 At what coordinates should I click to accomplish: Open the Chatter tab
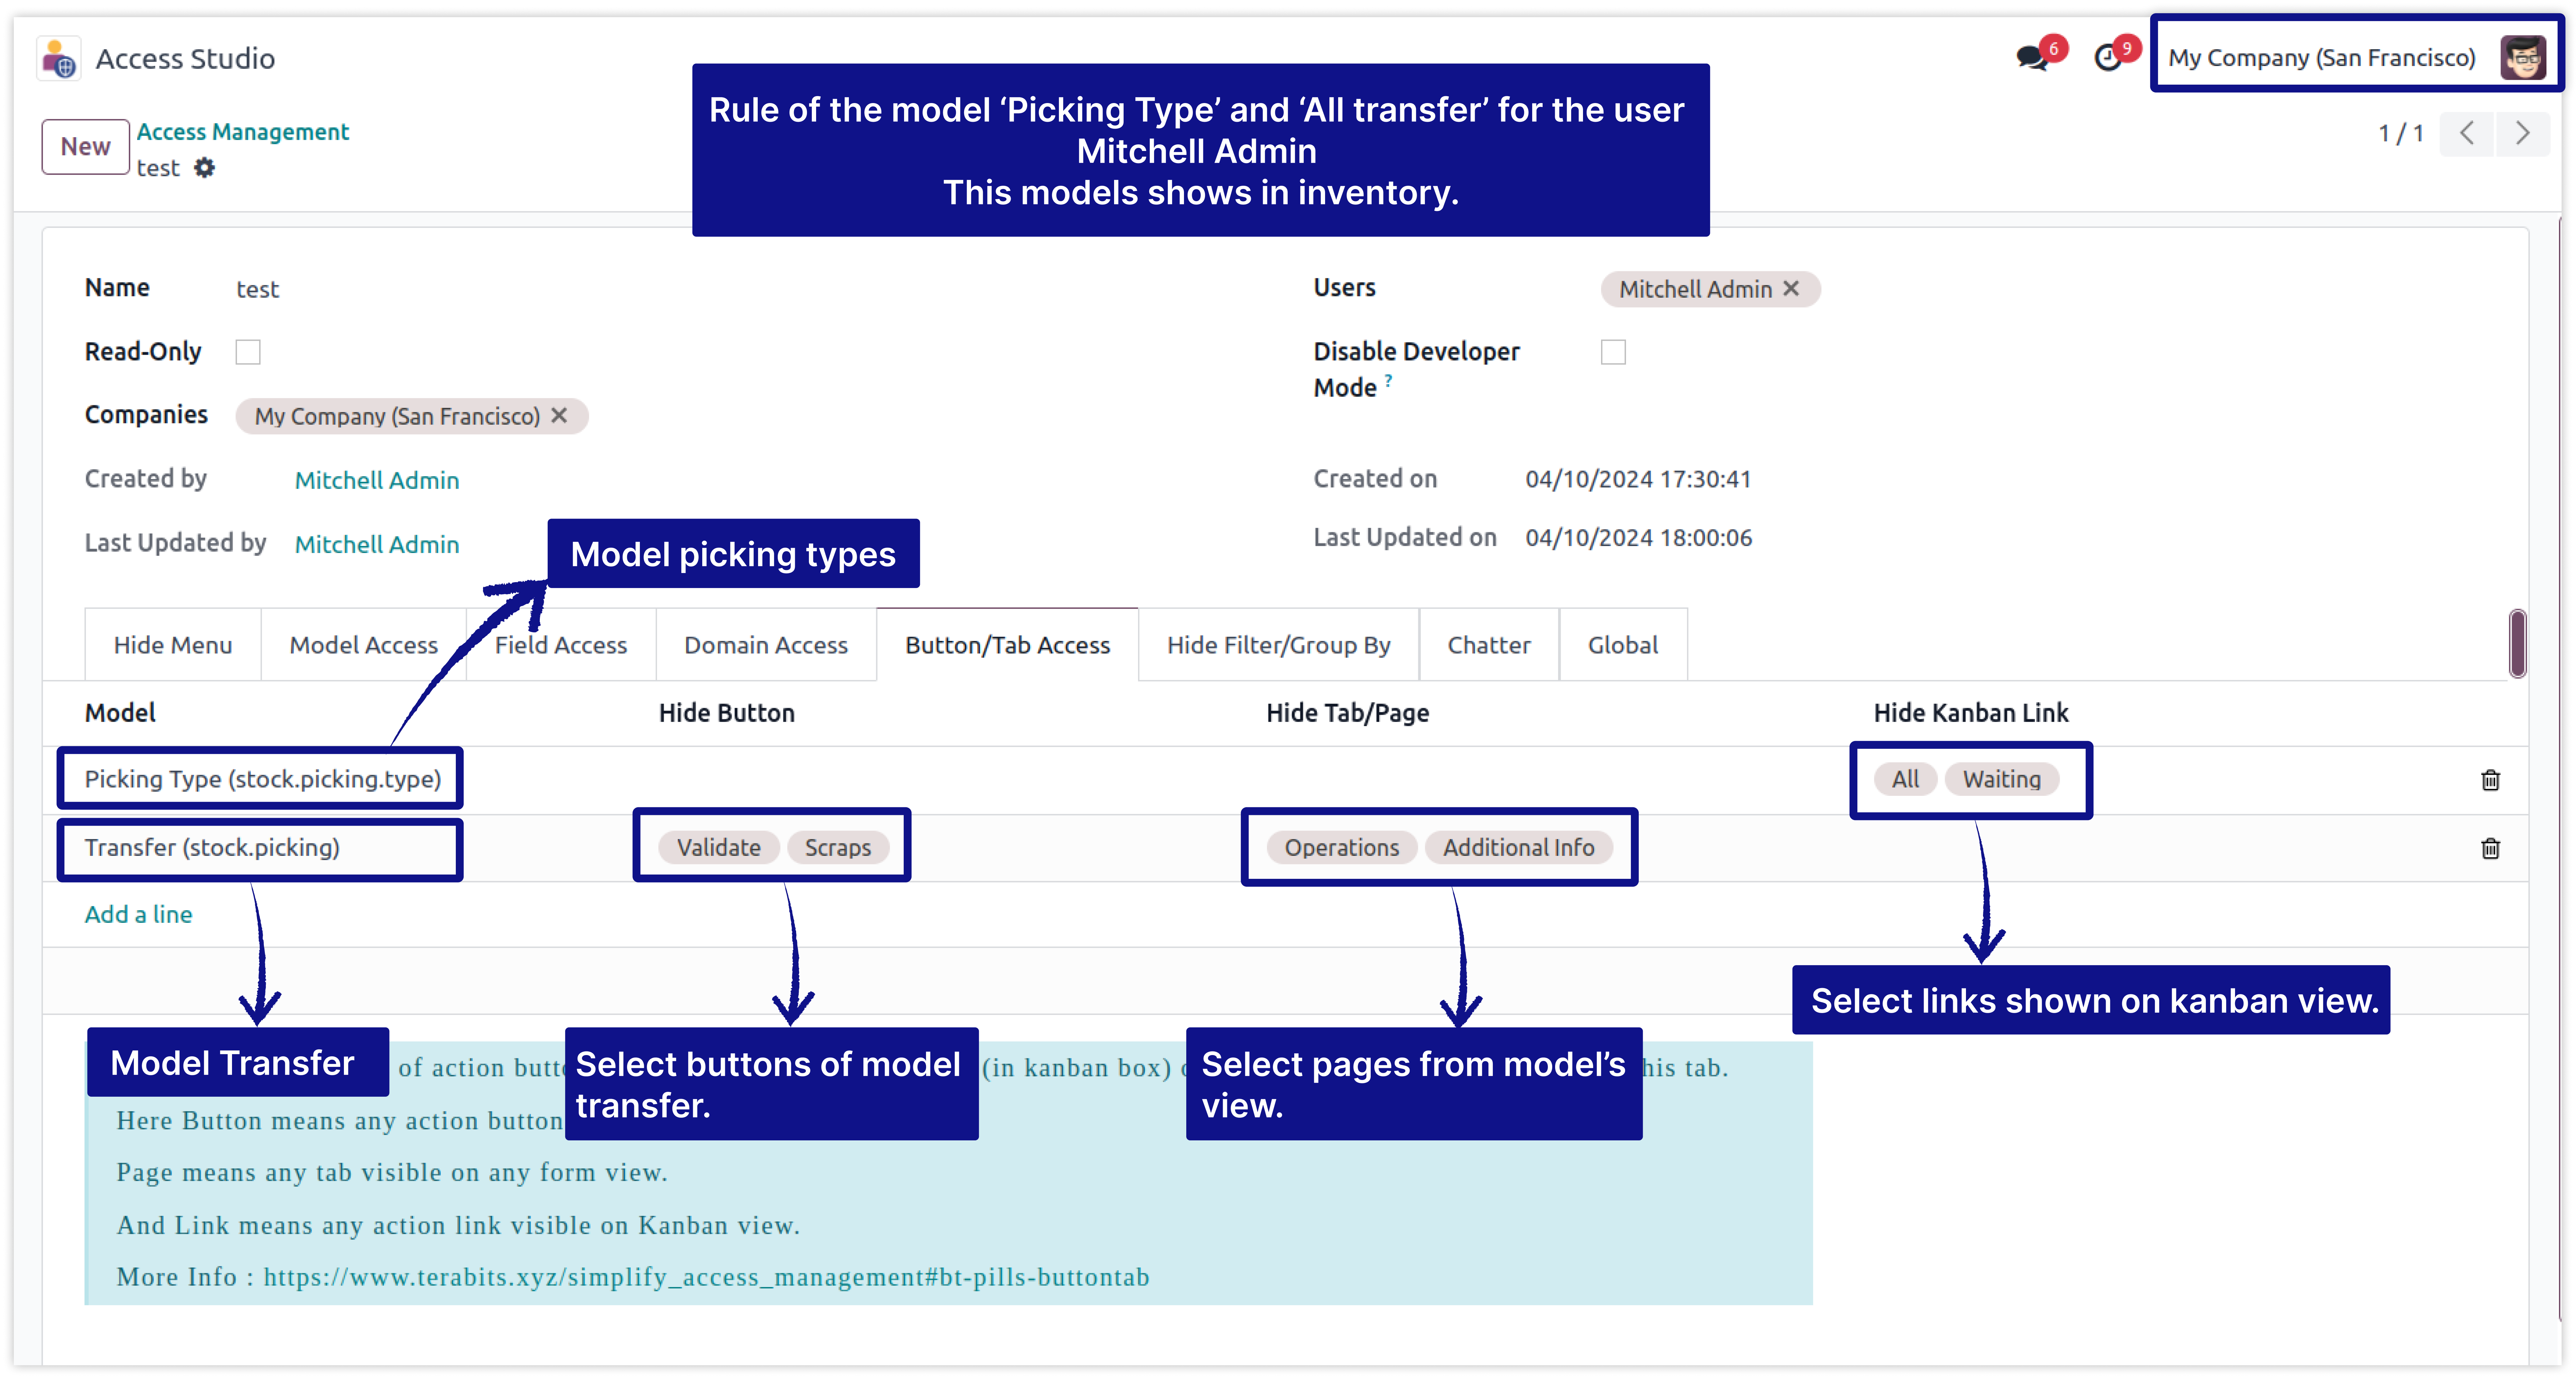click(1489, 645)
